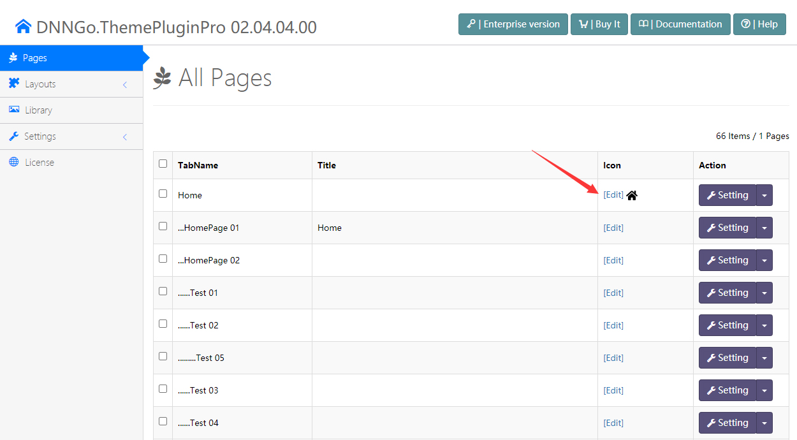This screenshot has height=440, width=797.
Task: Check the Test 01 row checkbox
Action: [x=163, y=291]
